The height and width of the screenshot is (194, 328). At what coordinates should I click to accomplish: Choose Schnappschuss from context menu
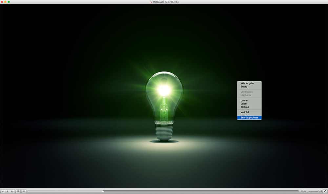coord(249,118)
